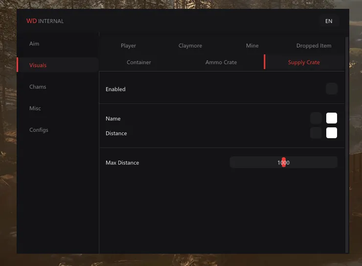Click the Max Distance label
The height and width of the screenshot is (266, 362).
[x=122, y=163]
